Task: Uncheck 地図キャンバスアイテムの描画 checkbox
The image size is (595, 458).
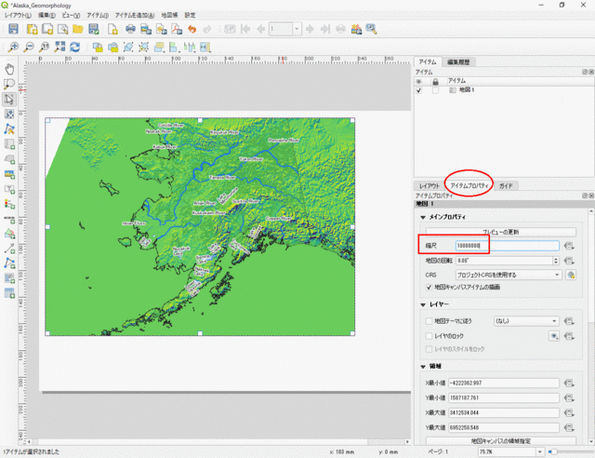Action: [429, 287]
